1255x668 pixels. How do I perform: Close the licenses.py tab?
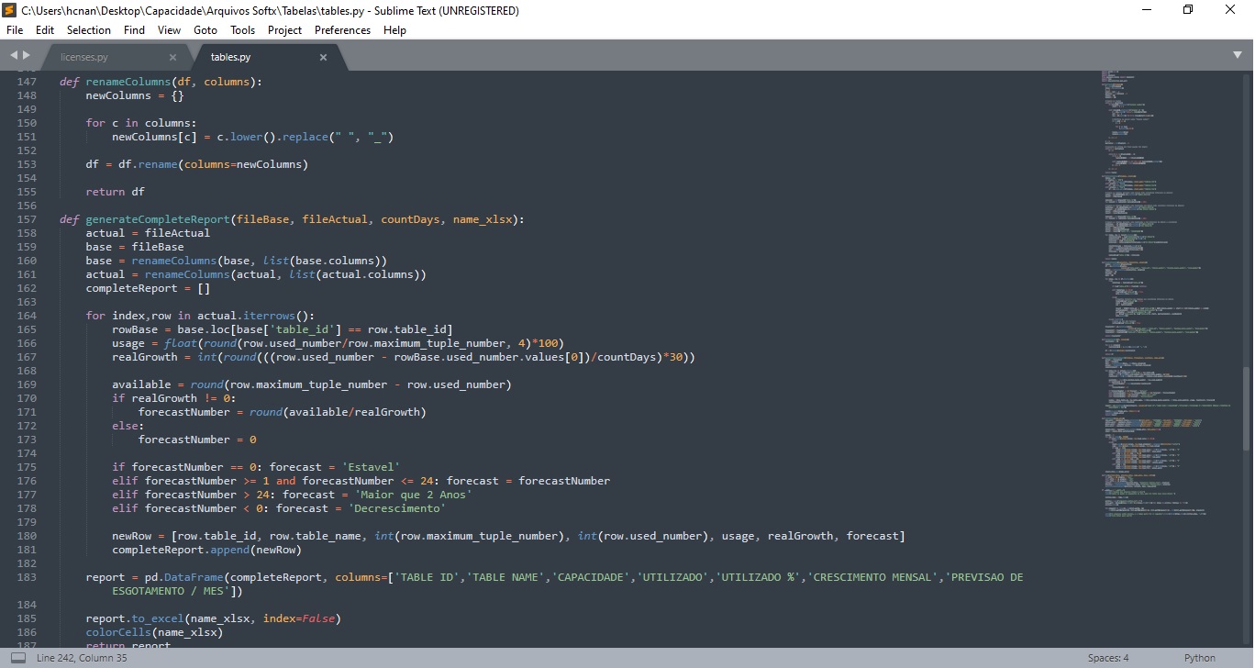pyautogui.click(x=172, y=57)
